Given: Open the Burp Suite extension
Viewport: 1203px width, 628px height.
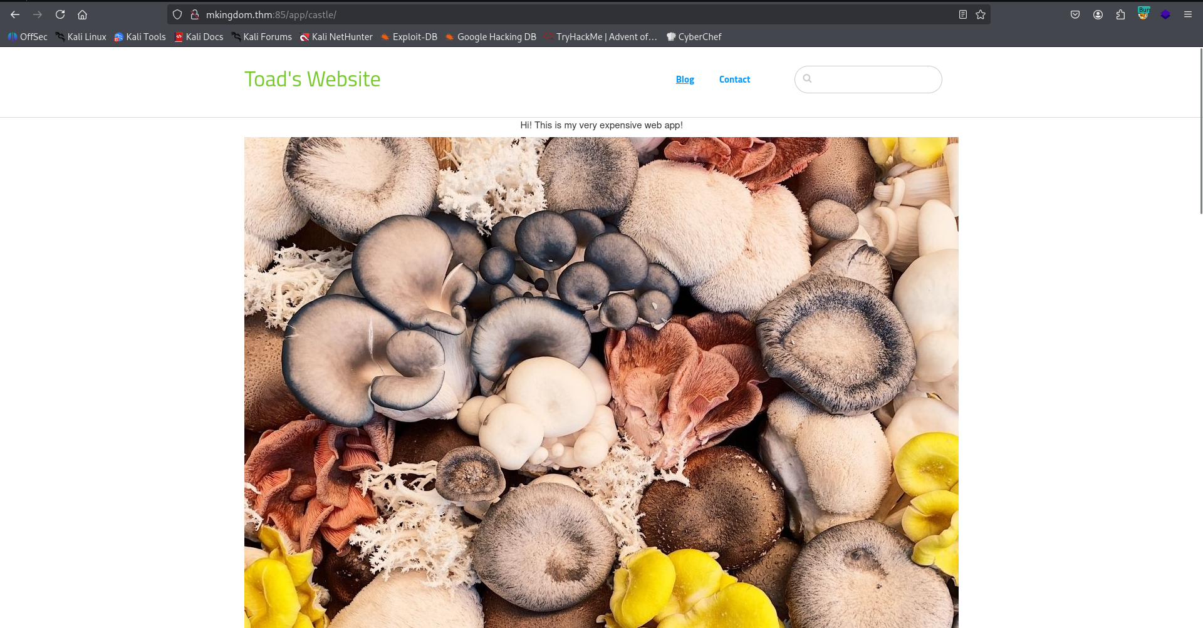Looking at the screenshot, I should tap(1143, 14).
